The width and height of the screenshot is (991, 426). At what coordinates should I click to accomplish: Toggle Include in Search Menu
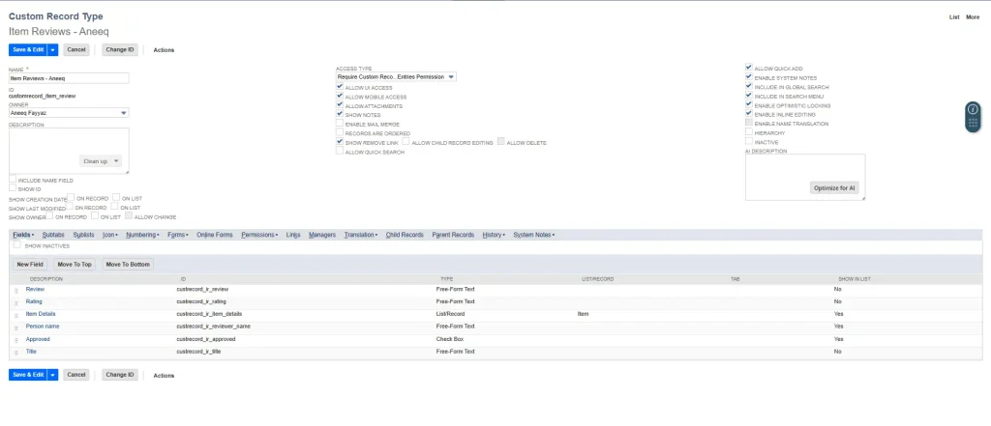pos(749,96)
